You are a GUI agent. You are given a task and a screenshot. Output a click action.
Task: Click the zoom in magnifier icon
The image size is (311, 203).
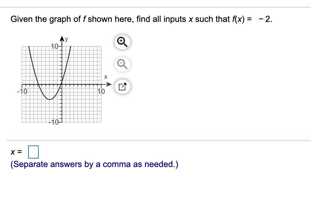coord(122,42)
